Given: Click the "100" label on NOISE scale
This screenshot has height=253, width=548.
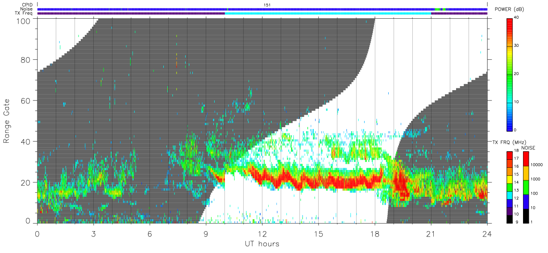Looking at the screenshot, I should point(534,194).
